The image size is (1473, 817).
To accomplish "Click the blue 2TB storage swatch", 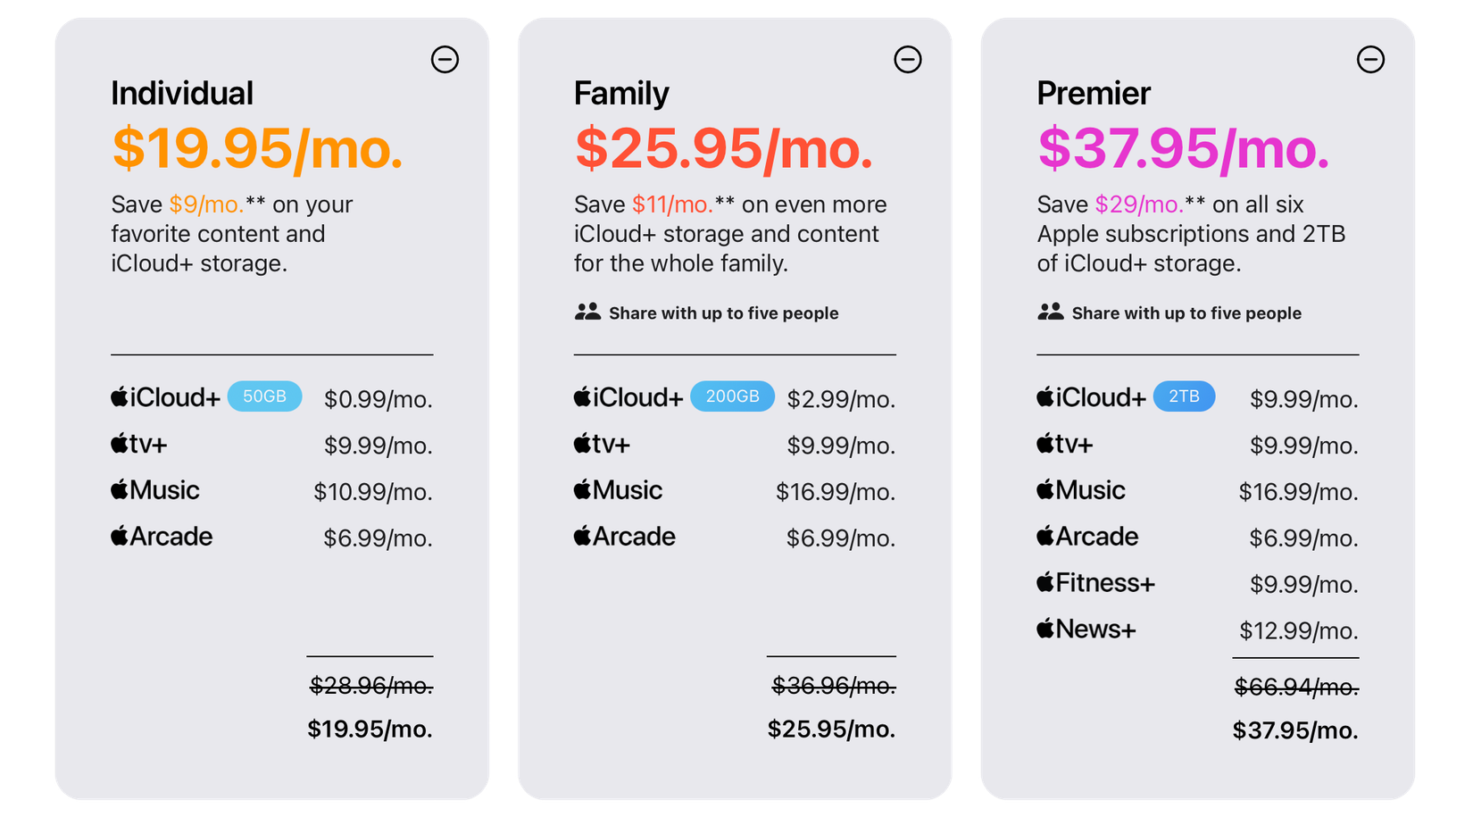I will coord(1184,396).
